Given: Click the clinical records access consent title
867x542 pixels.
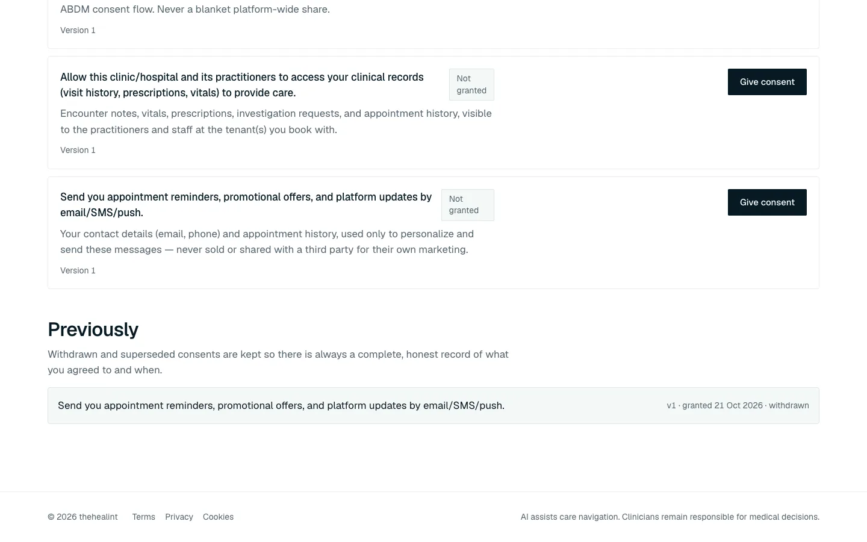Looking at the screenshot, I should click(x=242, y=85).
